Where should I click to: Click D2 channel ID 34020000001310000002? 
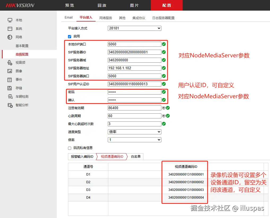coord(186,182)
